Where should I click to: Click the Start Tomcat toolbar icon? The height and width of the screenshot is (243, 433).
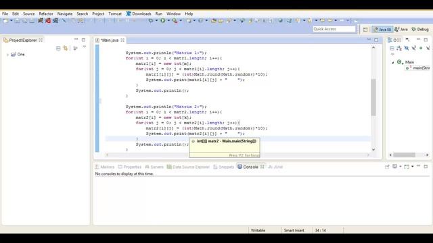coord(41,20)
